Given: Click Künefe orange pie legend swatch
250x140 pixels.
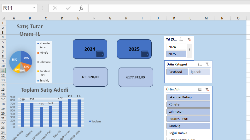Looking at the screenshot, I should click(38, 53).
